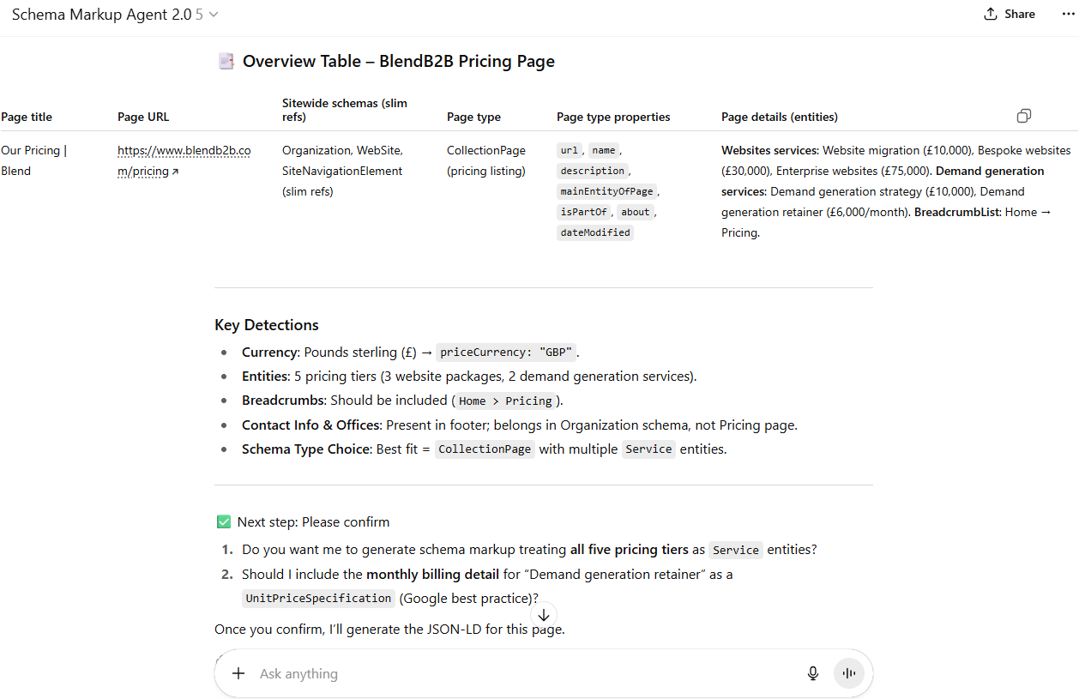This screenshot has width=1079, height=699.
Task: Select the Service entity code chip
Action: point(648,449)
